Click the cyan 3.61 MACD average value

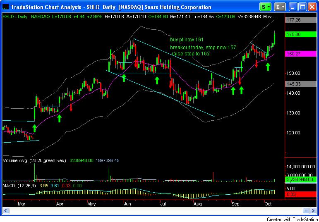[x=55, y=186]
